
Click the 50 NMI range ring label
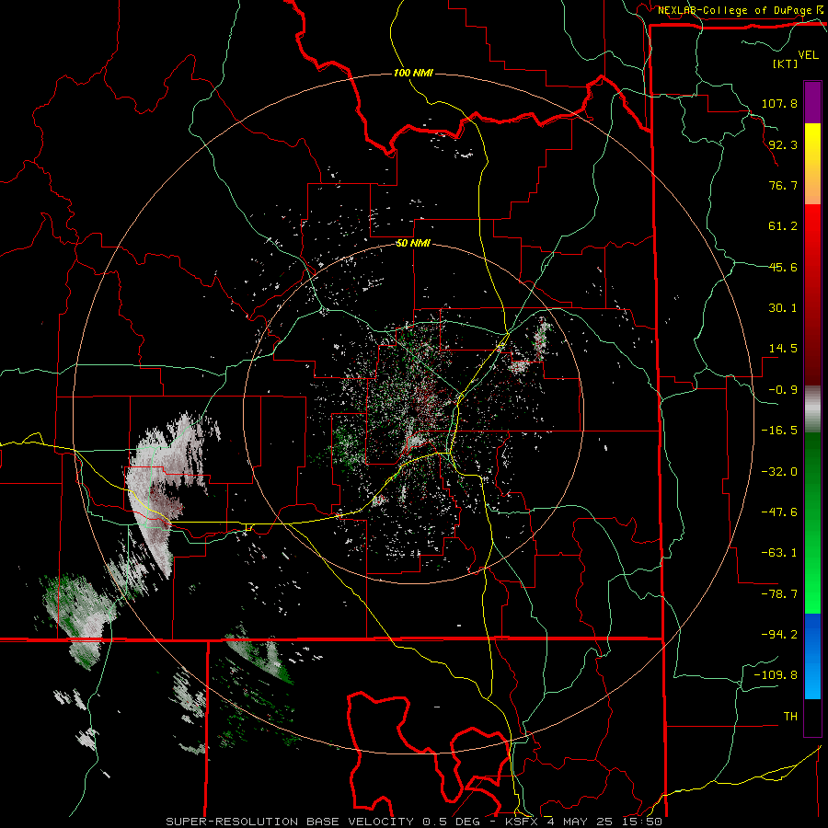click(x=413, y=244)
